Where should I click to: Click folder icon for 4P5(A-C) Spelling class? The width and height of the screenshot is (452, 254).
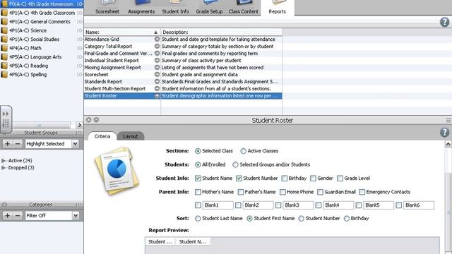click(x=4, y=75)
